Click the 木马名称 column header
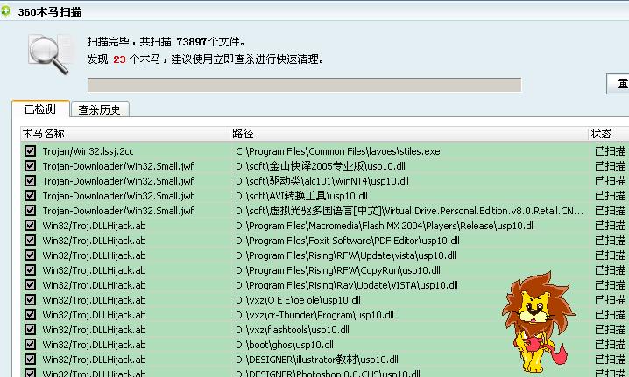The image size is (629, 377). pyautogui.click(x=125, y=134)
